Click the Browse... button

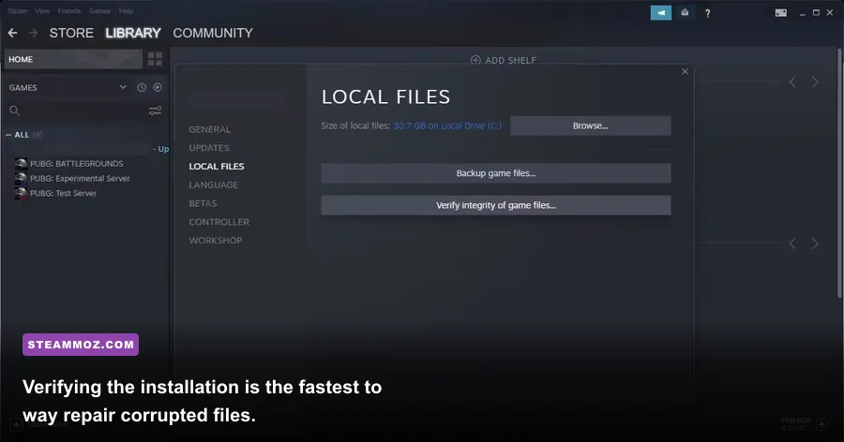[x=591, y=125]
